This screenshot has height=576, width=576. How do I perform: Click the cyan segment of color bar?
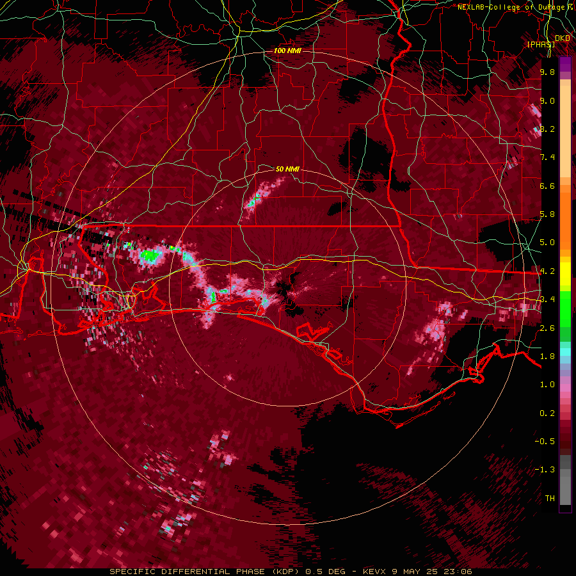[x=565, y=351]
